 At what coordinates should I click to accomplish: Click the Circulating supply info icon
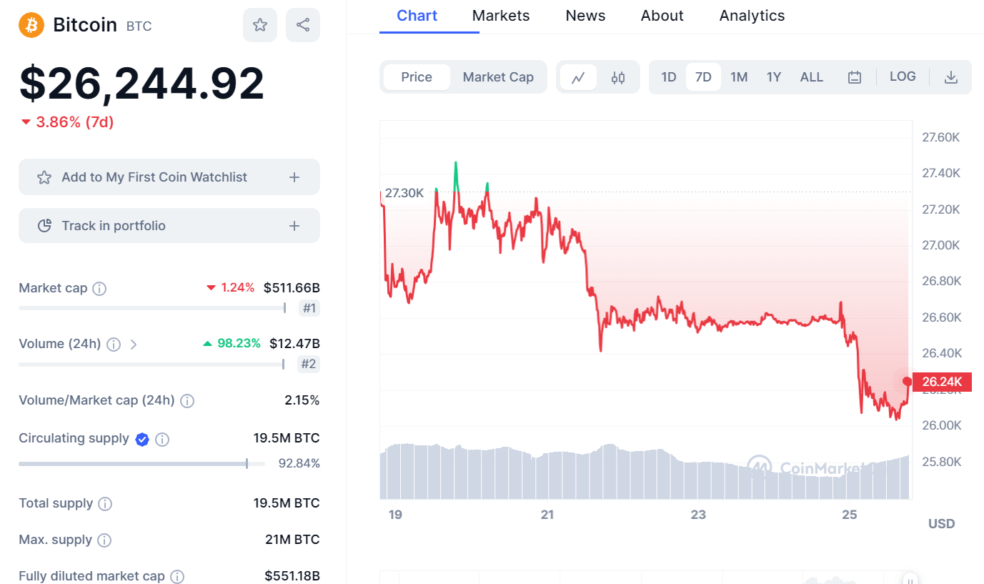pos(162,440)
